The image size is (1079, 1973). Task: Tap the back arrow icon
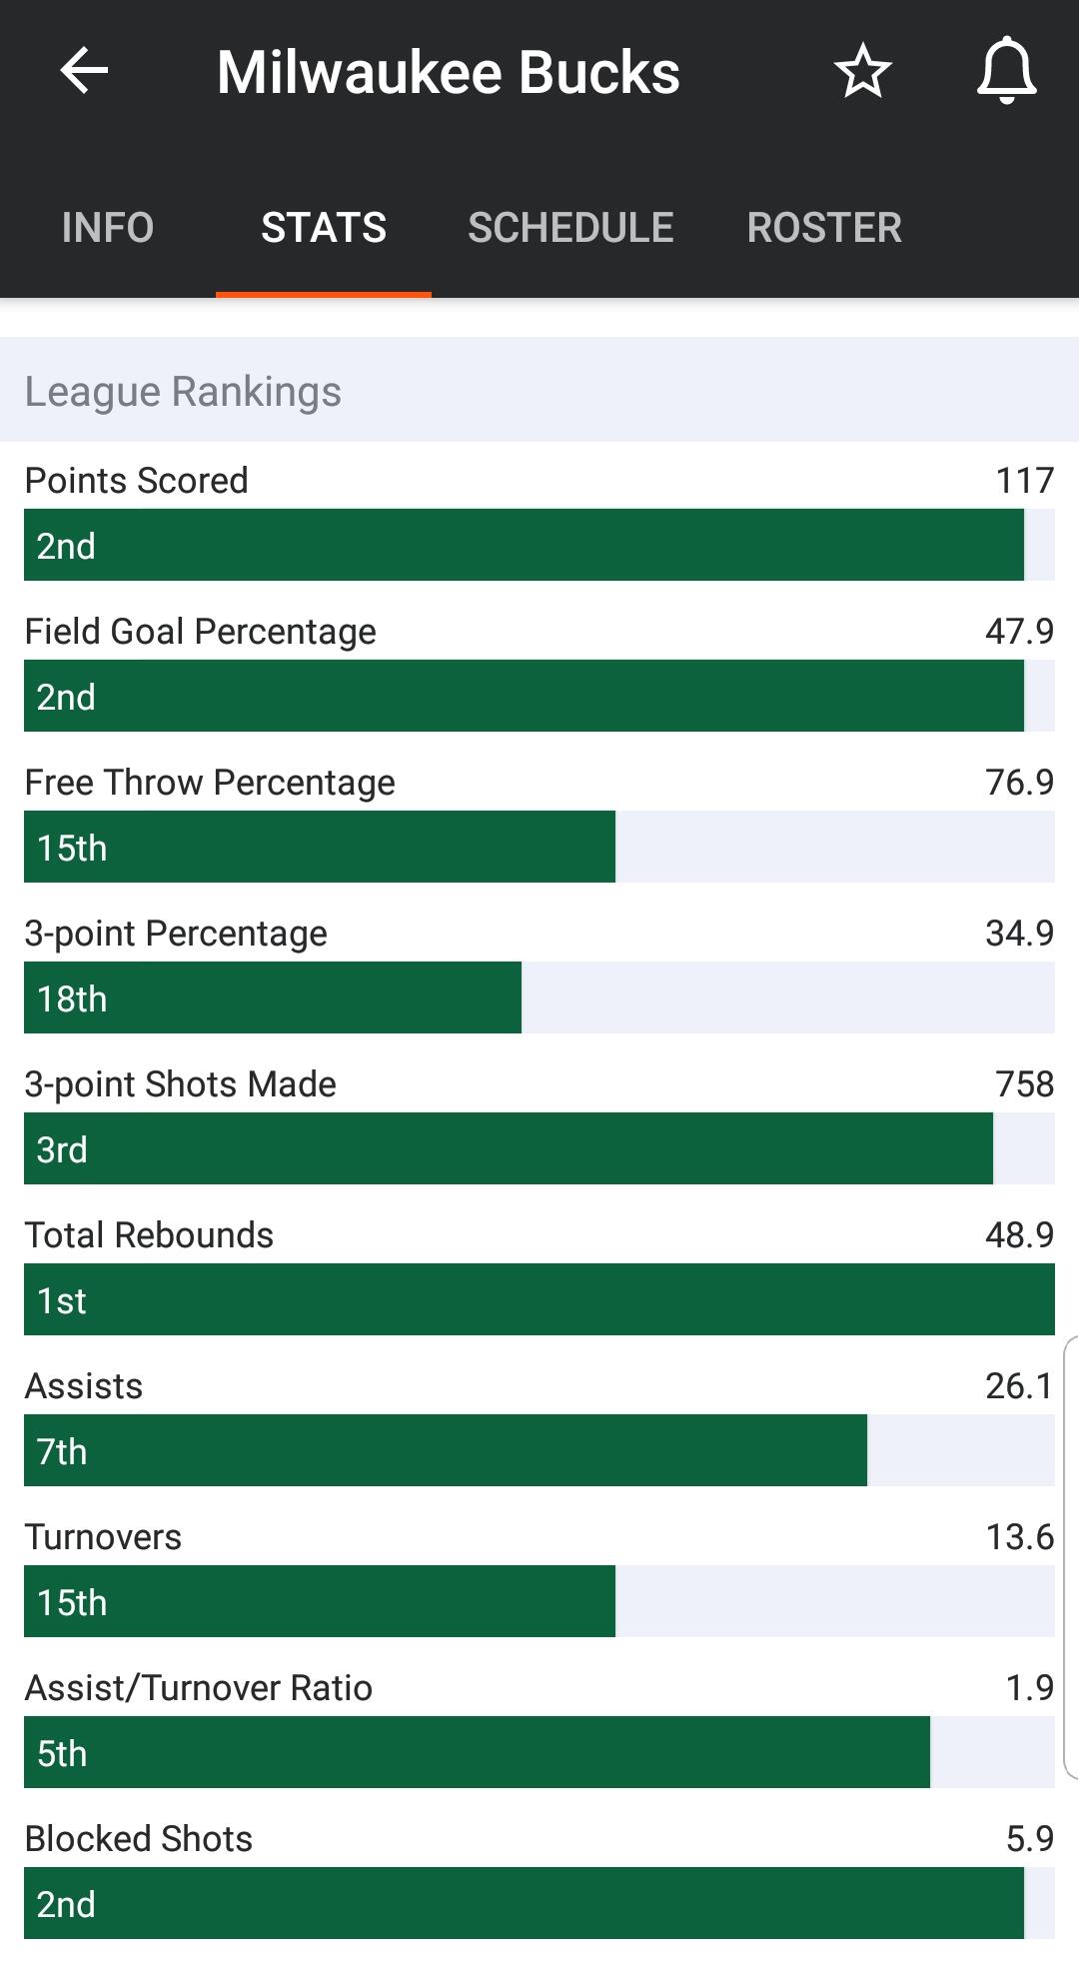(84, 71)
